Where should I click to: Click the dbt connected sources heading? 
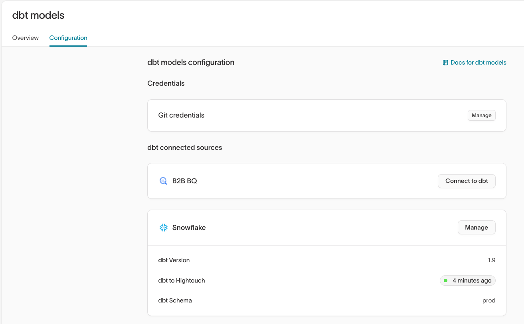point(184,147)
